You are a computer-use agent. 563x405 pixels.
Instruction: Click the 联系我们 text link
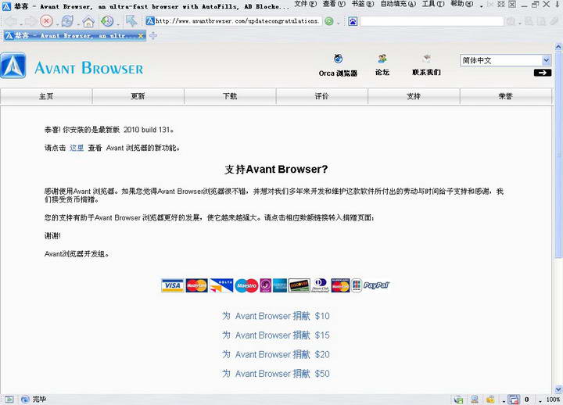tap(426, 72)
